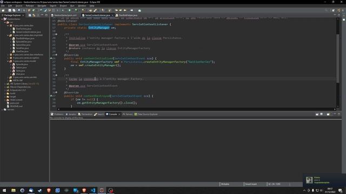Viewport: 346px width, 194px height.
Task: Collapse the GestionSeries project node
Action: tap(2, 19)
